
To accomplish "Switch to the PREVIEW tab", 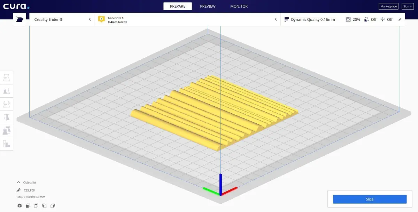I will click(x=208, y=6).
